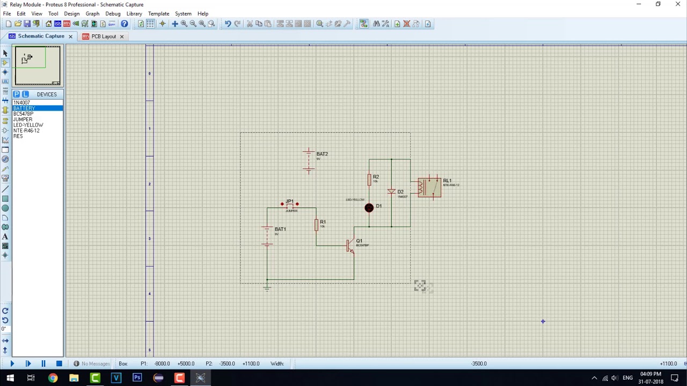
Task: Redraw display with the refresh icon
Action: (141, 24)
